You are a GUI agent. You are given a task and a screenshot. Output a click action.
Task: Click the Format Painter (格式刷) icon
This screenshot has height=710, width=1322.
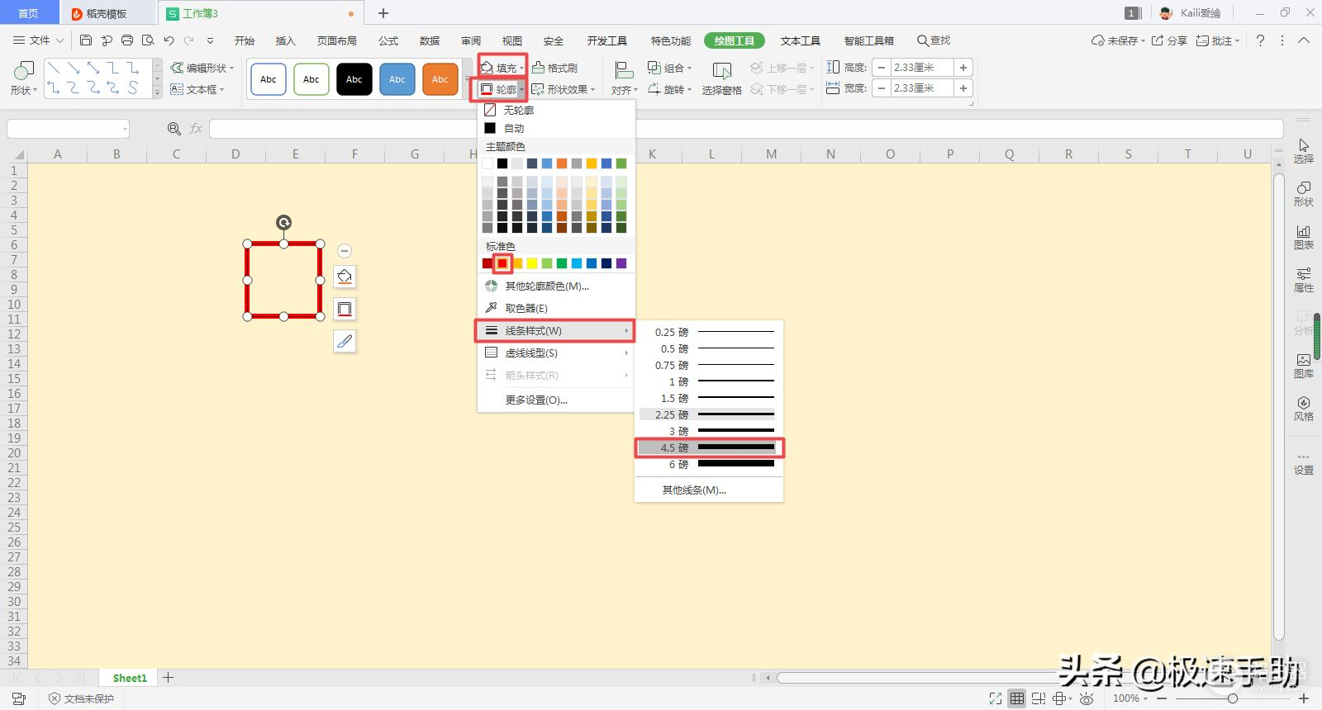(554, 68)
